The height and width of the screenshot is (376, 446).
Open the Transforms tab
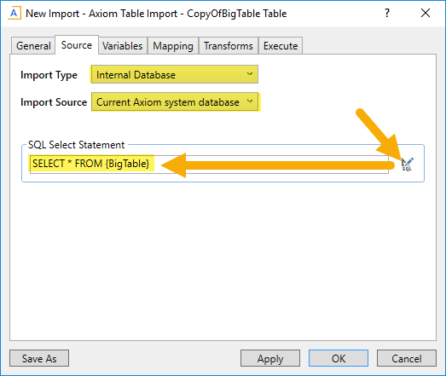click(x=229, y=46)
